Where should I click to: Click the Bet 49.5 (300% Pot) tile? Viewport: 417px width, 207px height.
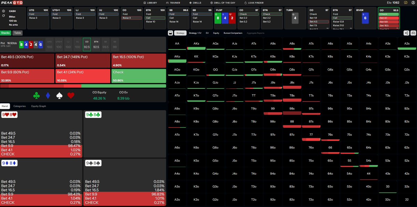(27, 61)
